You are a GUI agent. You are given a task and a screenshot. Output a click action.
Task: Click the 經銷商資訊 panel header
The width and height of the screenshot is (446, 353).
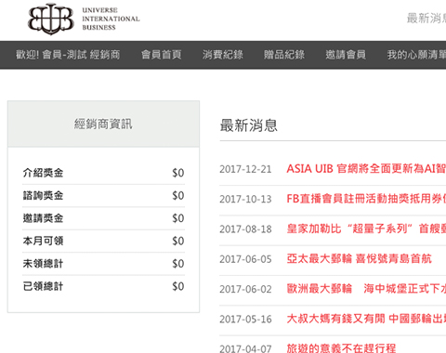click(103, 124)
